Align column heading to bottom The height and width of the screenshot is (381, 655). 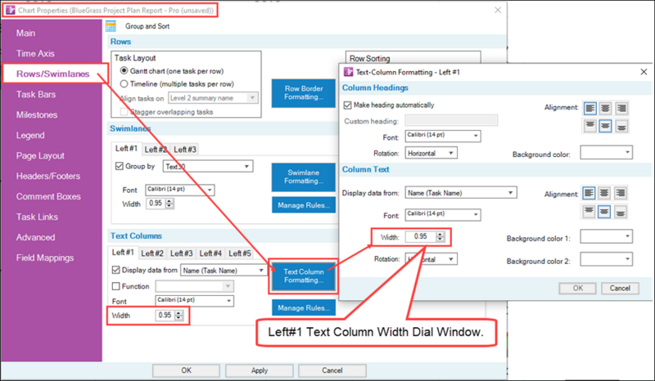point(621,126)
